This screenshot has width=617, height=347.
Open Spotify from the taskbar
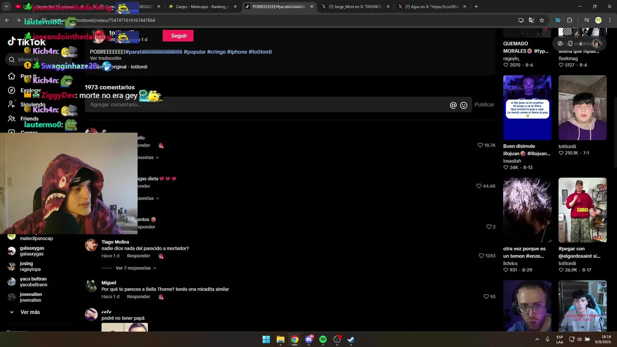(323, 339)
